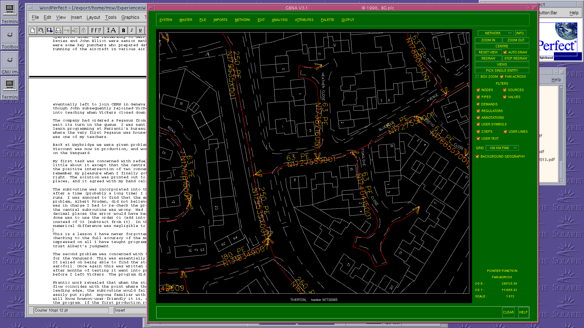Uncheck the AUTO DRAW checkbox
Image resolution: width=584 pixels, height=328 pixels.
tap(505, 52)
